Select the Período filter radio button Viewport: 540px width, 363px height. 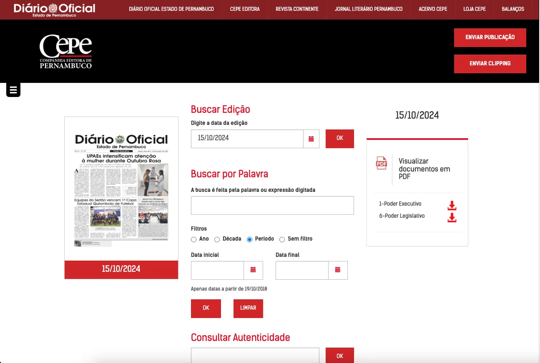pyautogui.click(x=250, y=239)
